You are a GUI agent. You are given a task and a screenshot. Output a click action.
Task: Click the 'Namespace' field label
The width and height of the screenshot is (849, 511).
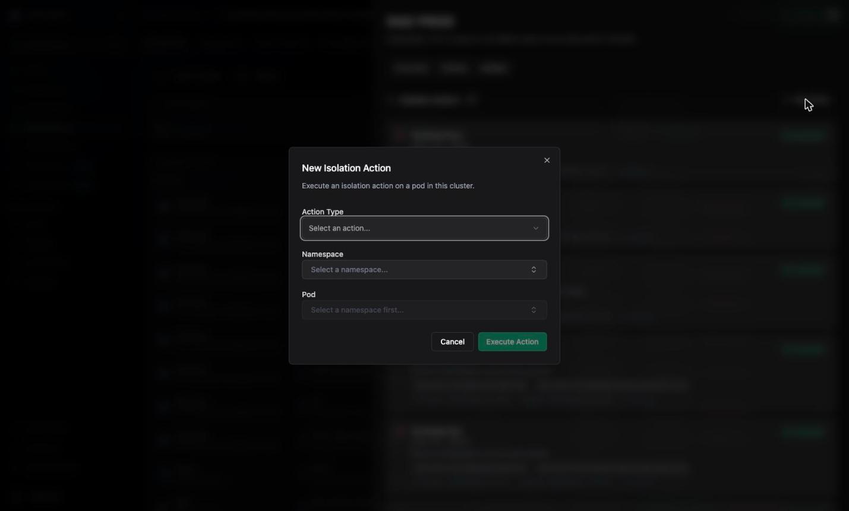tap(323, 254)
